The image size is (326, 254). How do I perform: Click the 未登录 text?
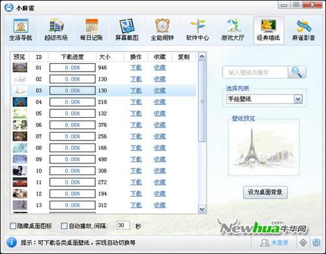(280, 243)
